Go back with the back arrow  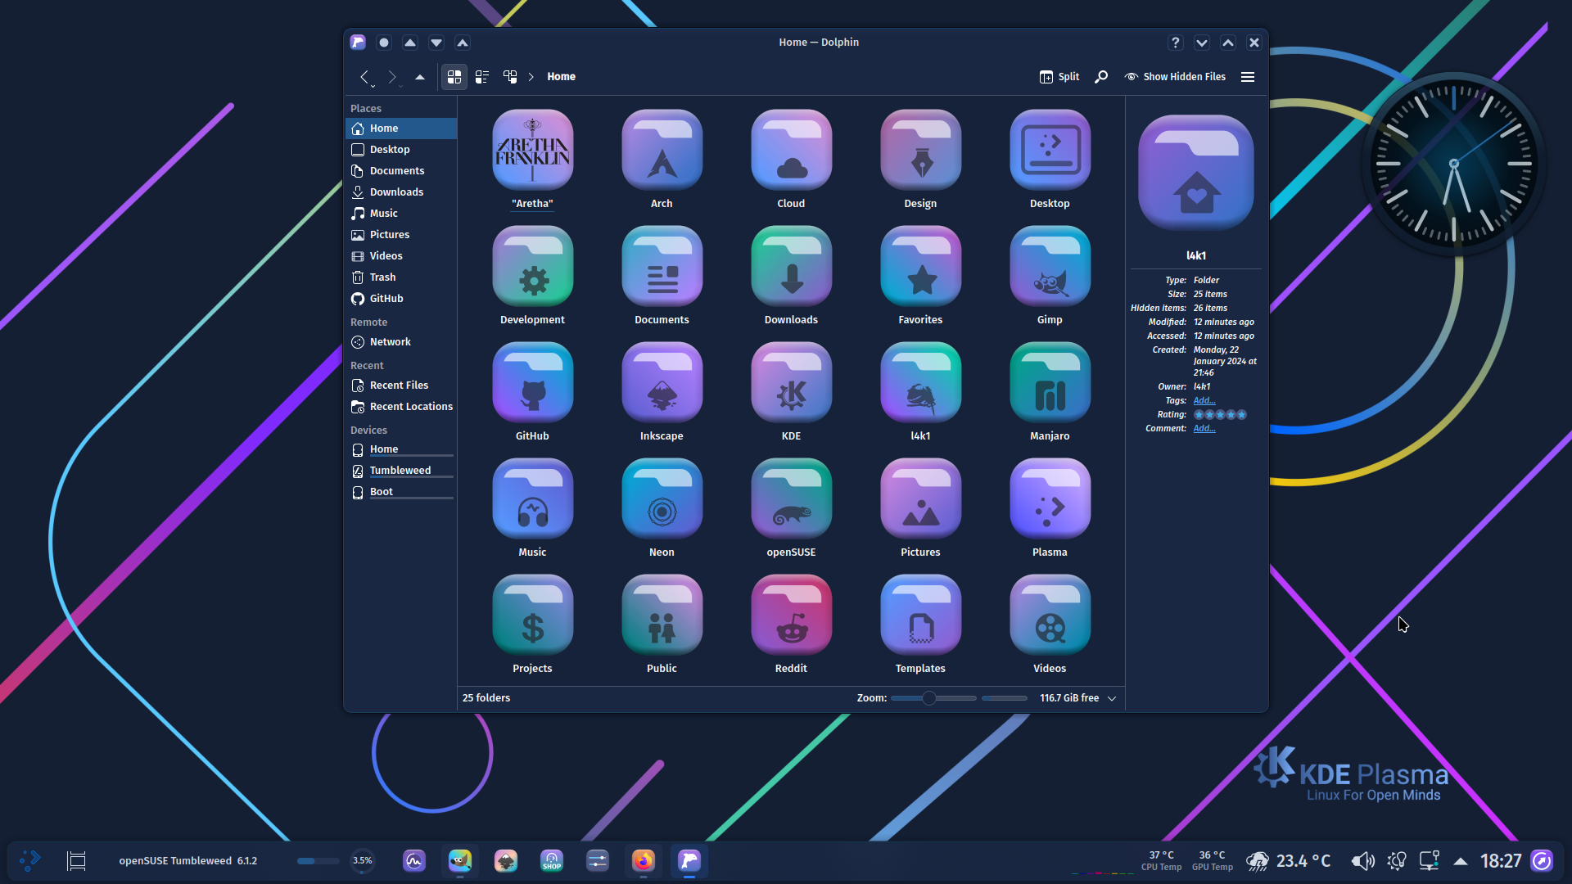(364, 76)
